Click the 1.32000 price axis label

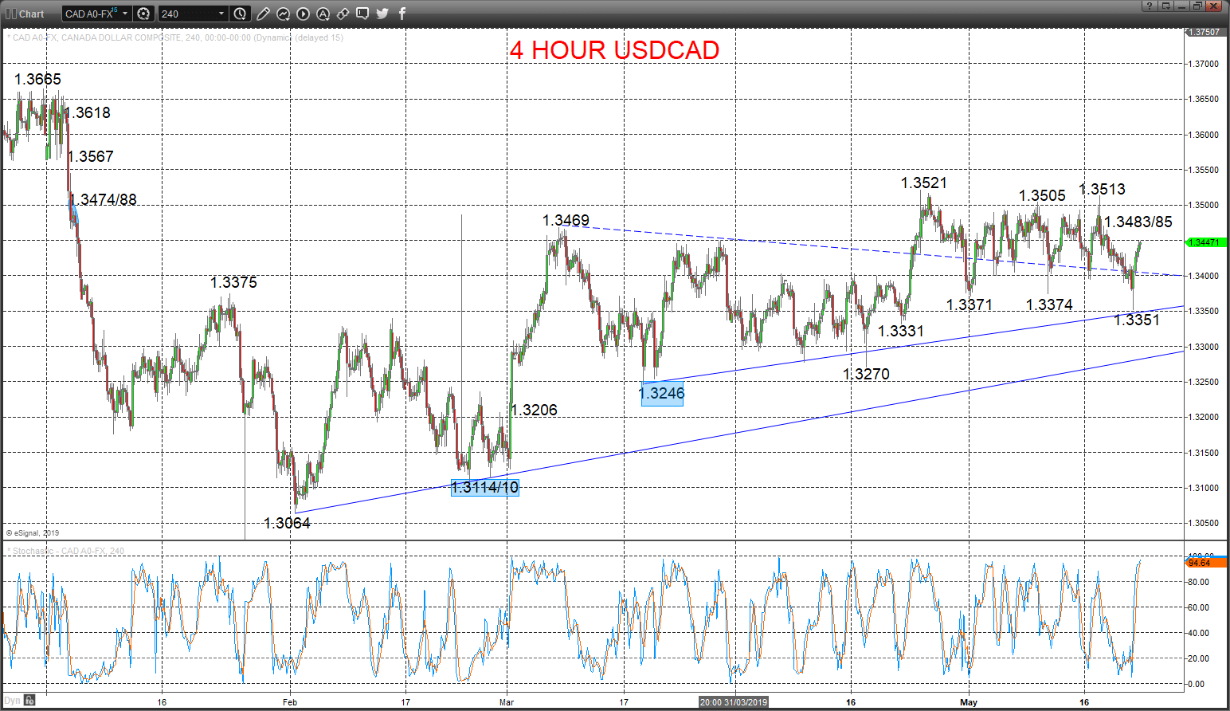(1205, 417)
